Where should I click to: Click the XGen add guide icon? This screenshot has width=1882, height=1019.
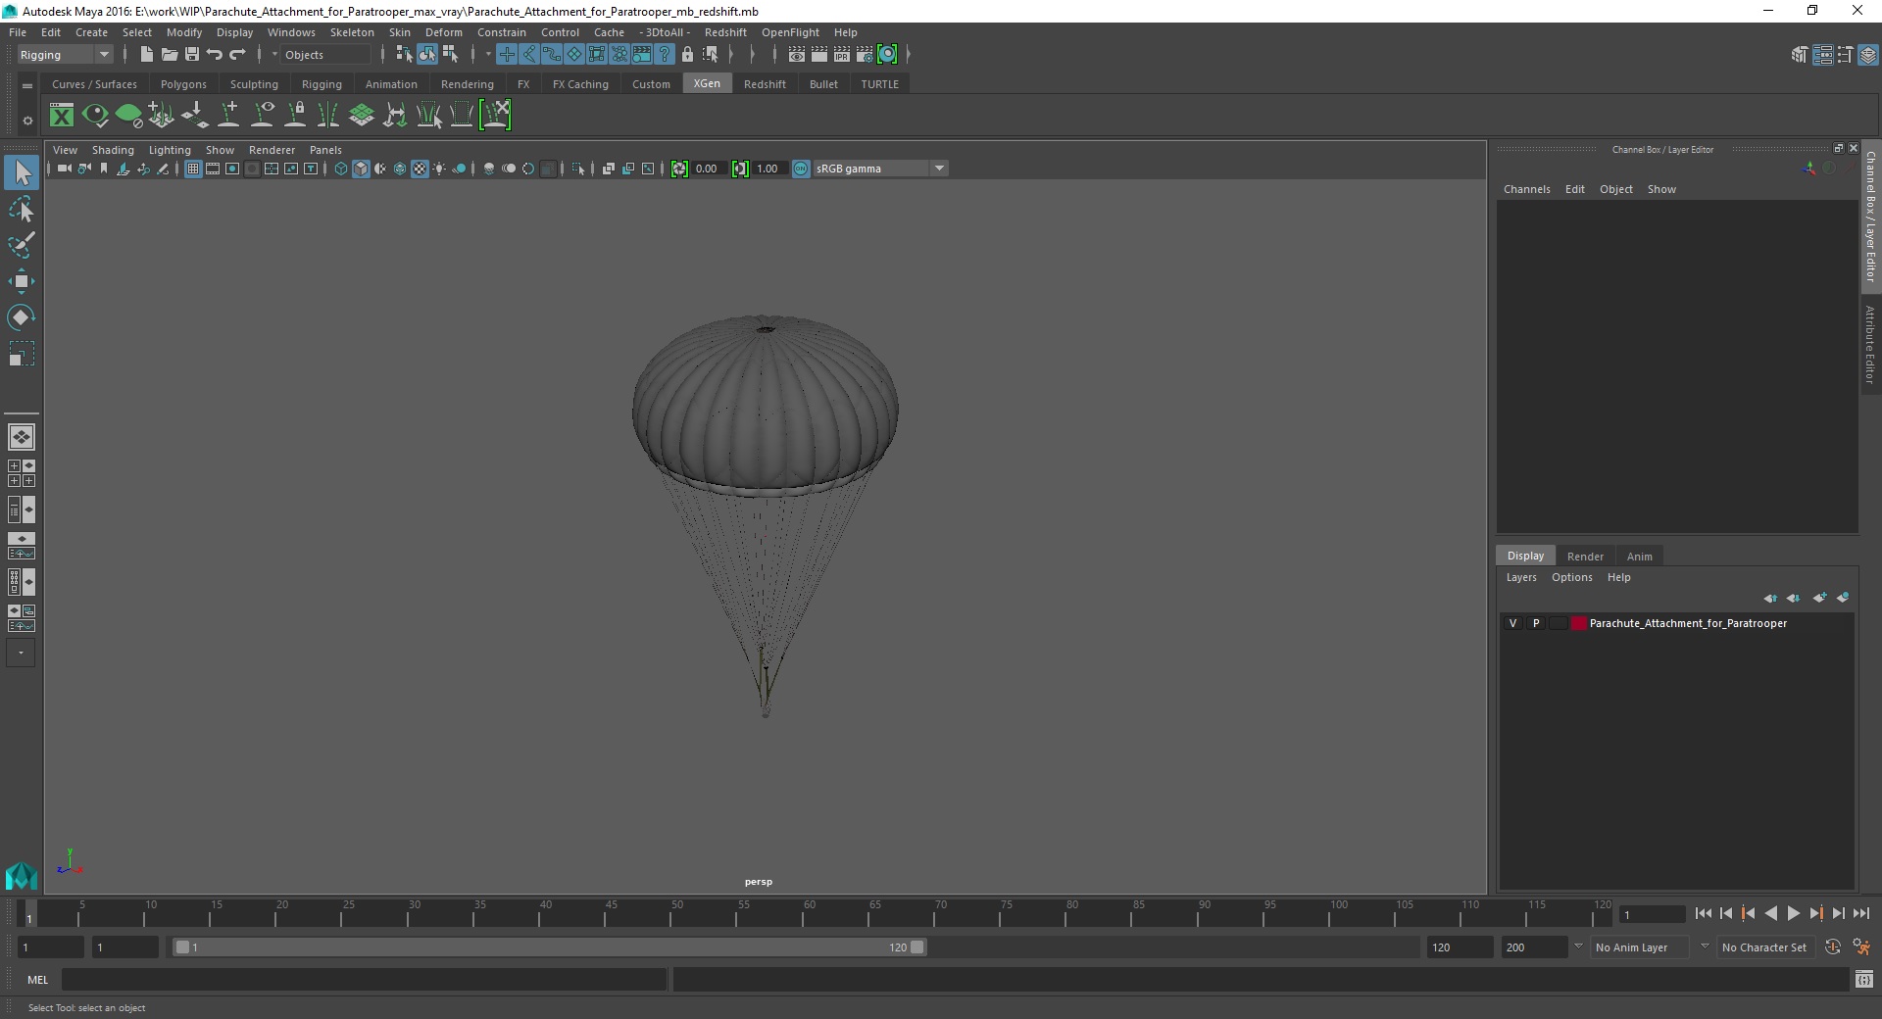[229, 116]
